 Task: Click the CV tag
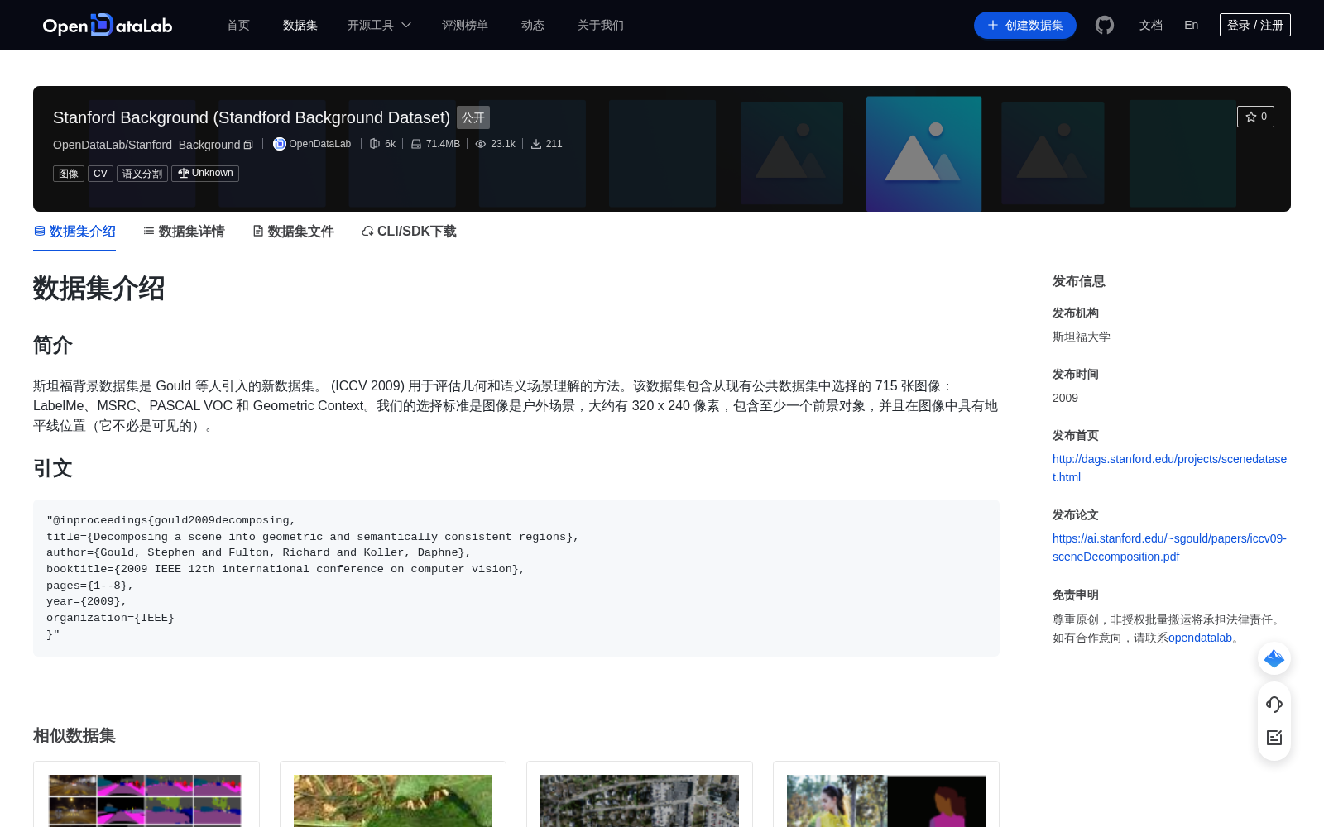pyautogui.click(x=100, y=174)
